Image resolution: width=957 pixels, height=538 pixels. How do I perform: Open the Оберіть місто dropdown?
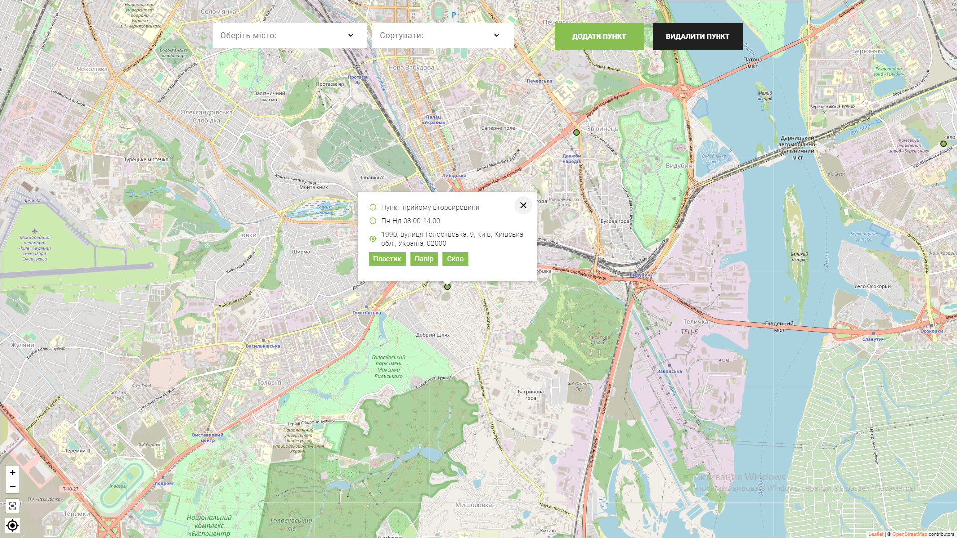pos(289,35)
